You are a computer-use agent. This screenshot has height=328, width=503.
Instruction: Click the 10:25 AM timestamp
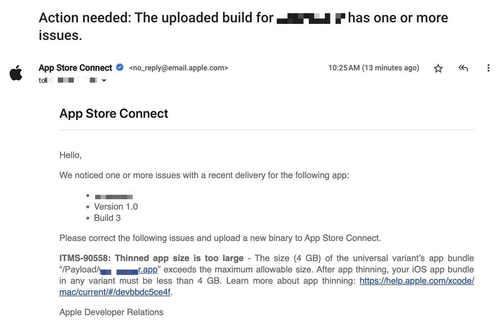coord(373,68)
